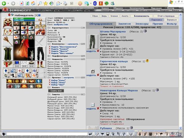Image resolution: width=184 pixels, height=138 pixels.
Task: Click the smiley face icon in chat bar
Action: [x=131, y=134]
